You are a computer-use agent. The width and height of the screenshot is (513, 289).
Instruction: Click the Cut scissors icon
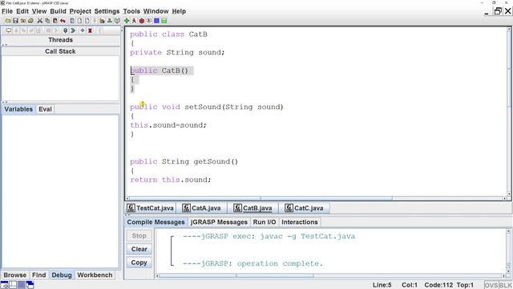[40, 21]
